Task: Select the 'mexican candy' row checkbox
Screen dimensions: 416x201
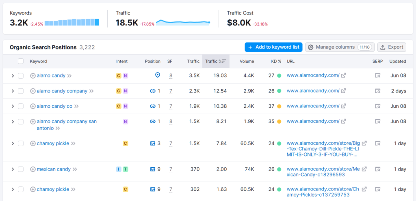Action: 21,169
